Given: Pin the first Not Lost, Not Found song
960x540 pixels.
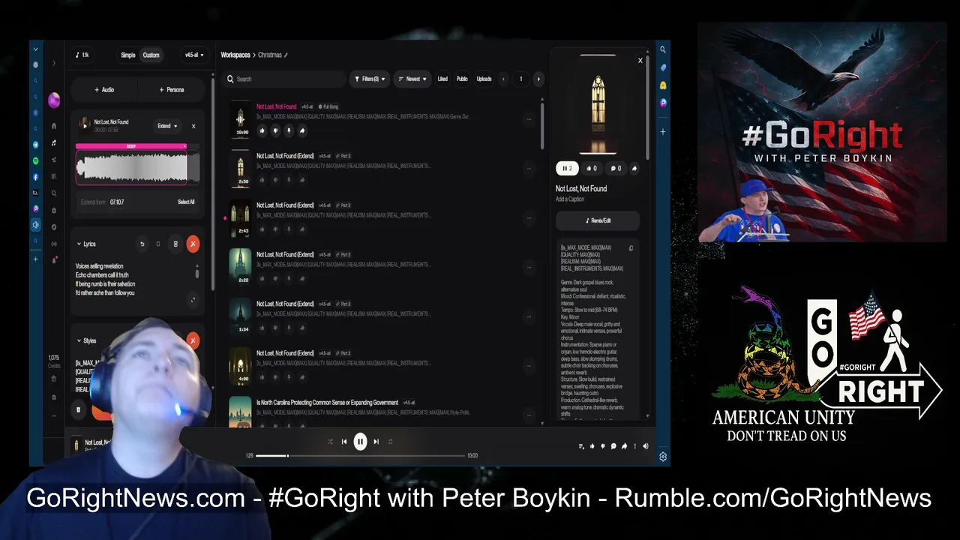Looking at the screenshot, I should [x=289, y=130].
